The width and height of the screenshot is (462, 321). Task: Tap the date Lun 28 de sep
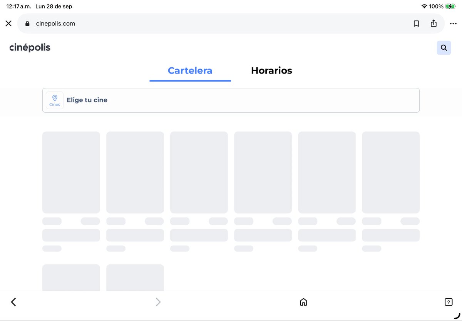54,6
